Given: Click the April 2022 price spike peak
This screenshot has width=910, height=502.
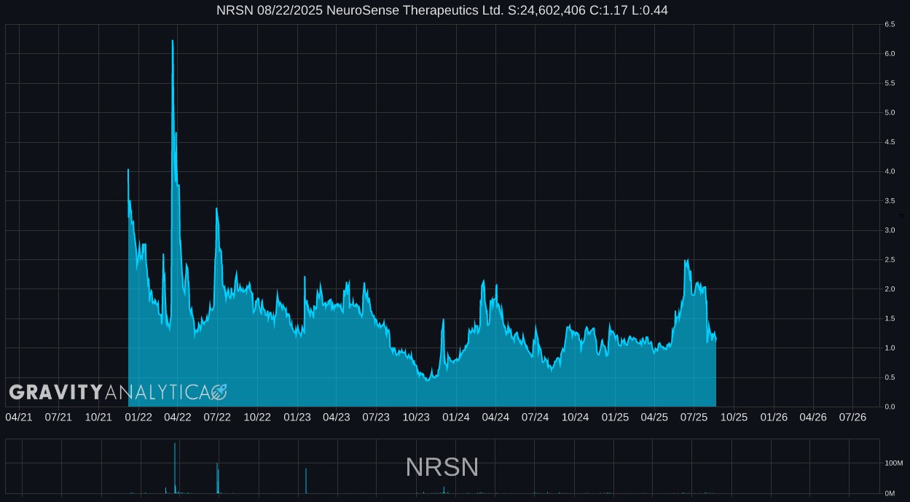Looking at the screenshot, I should click(173, 41).
